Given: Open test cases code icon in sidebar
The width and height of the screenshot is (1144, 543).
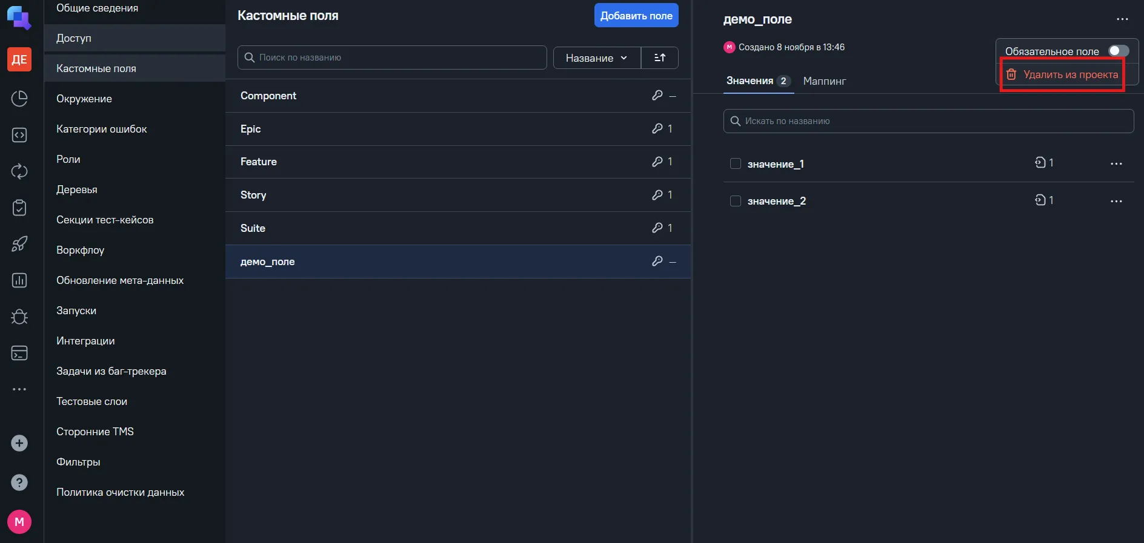Looking at the screenshot, I should tap(19, 135).
